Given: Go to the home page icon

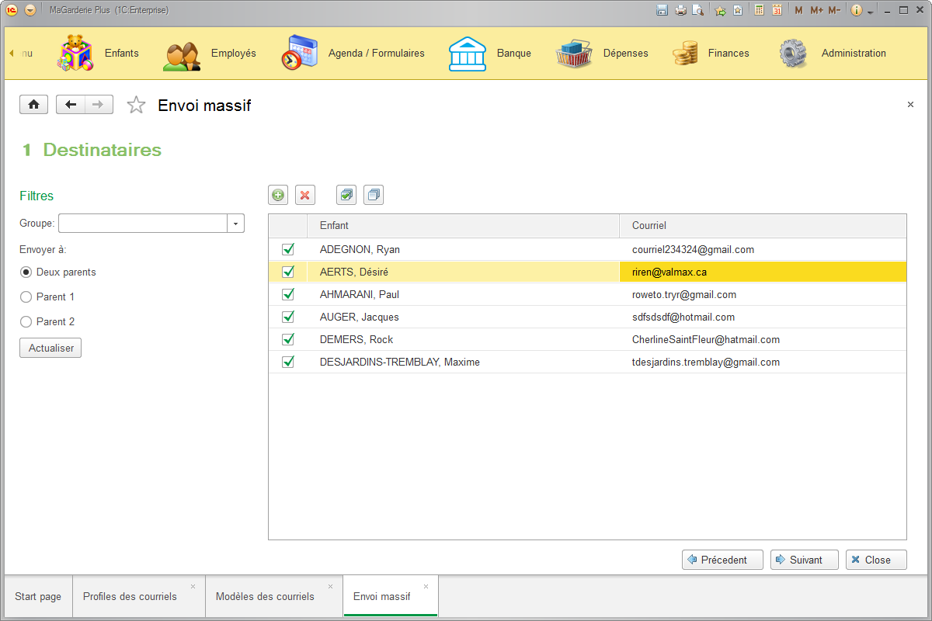Looking at the screenshot, I should 34,105.
